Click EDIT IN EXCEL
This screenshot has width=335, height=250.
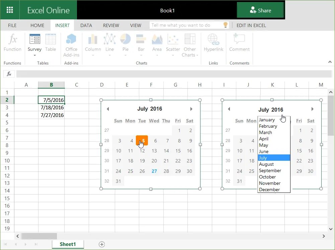tap(251, 25)
